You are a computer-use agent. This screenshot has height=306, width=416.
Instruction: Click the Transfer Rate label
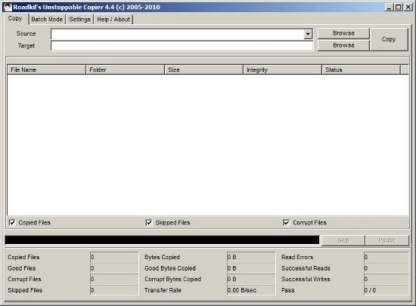[x=163, y=290]
